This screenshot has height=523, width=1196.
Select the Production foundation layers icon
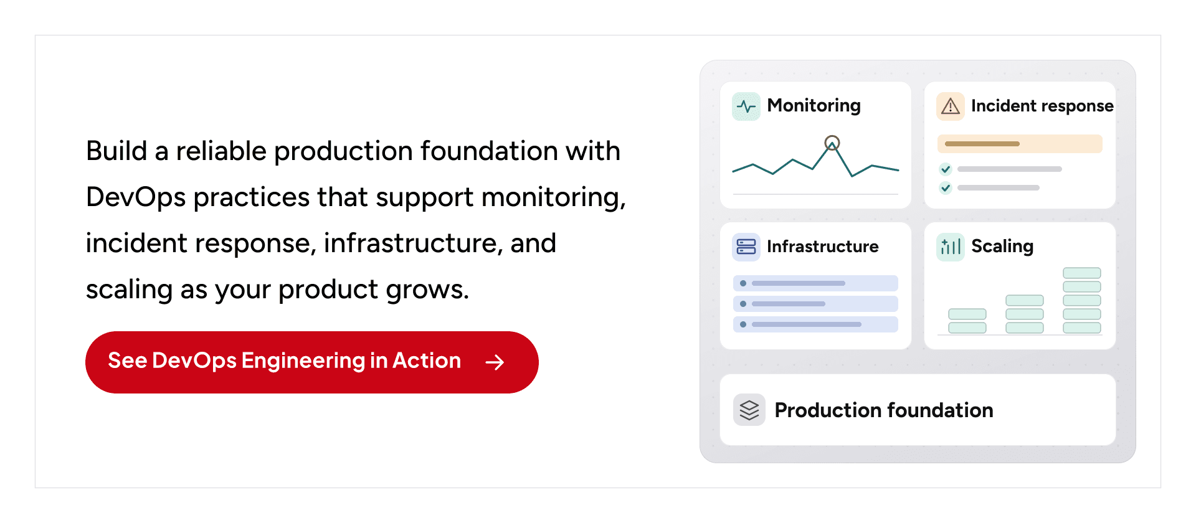pos(749,410)
